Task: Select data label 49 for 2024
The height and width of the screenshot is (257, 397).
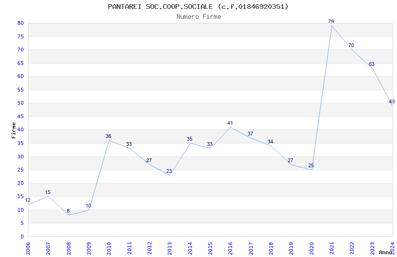Action: pyautogui.click(x=392, y=101)
